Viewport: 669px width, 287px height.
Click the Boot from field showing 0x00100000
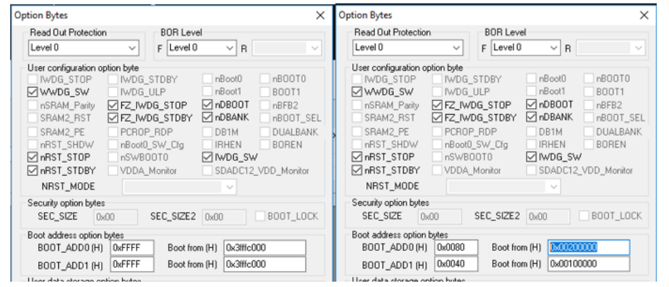(589, 264)
